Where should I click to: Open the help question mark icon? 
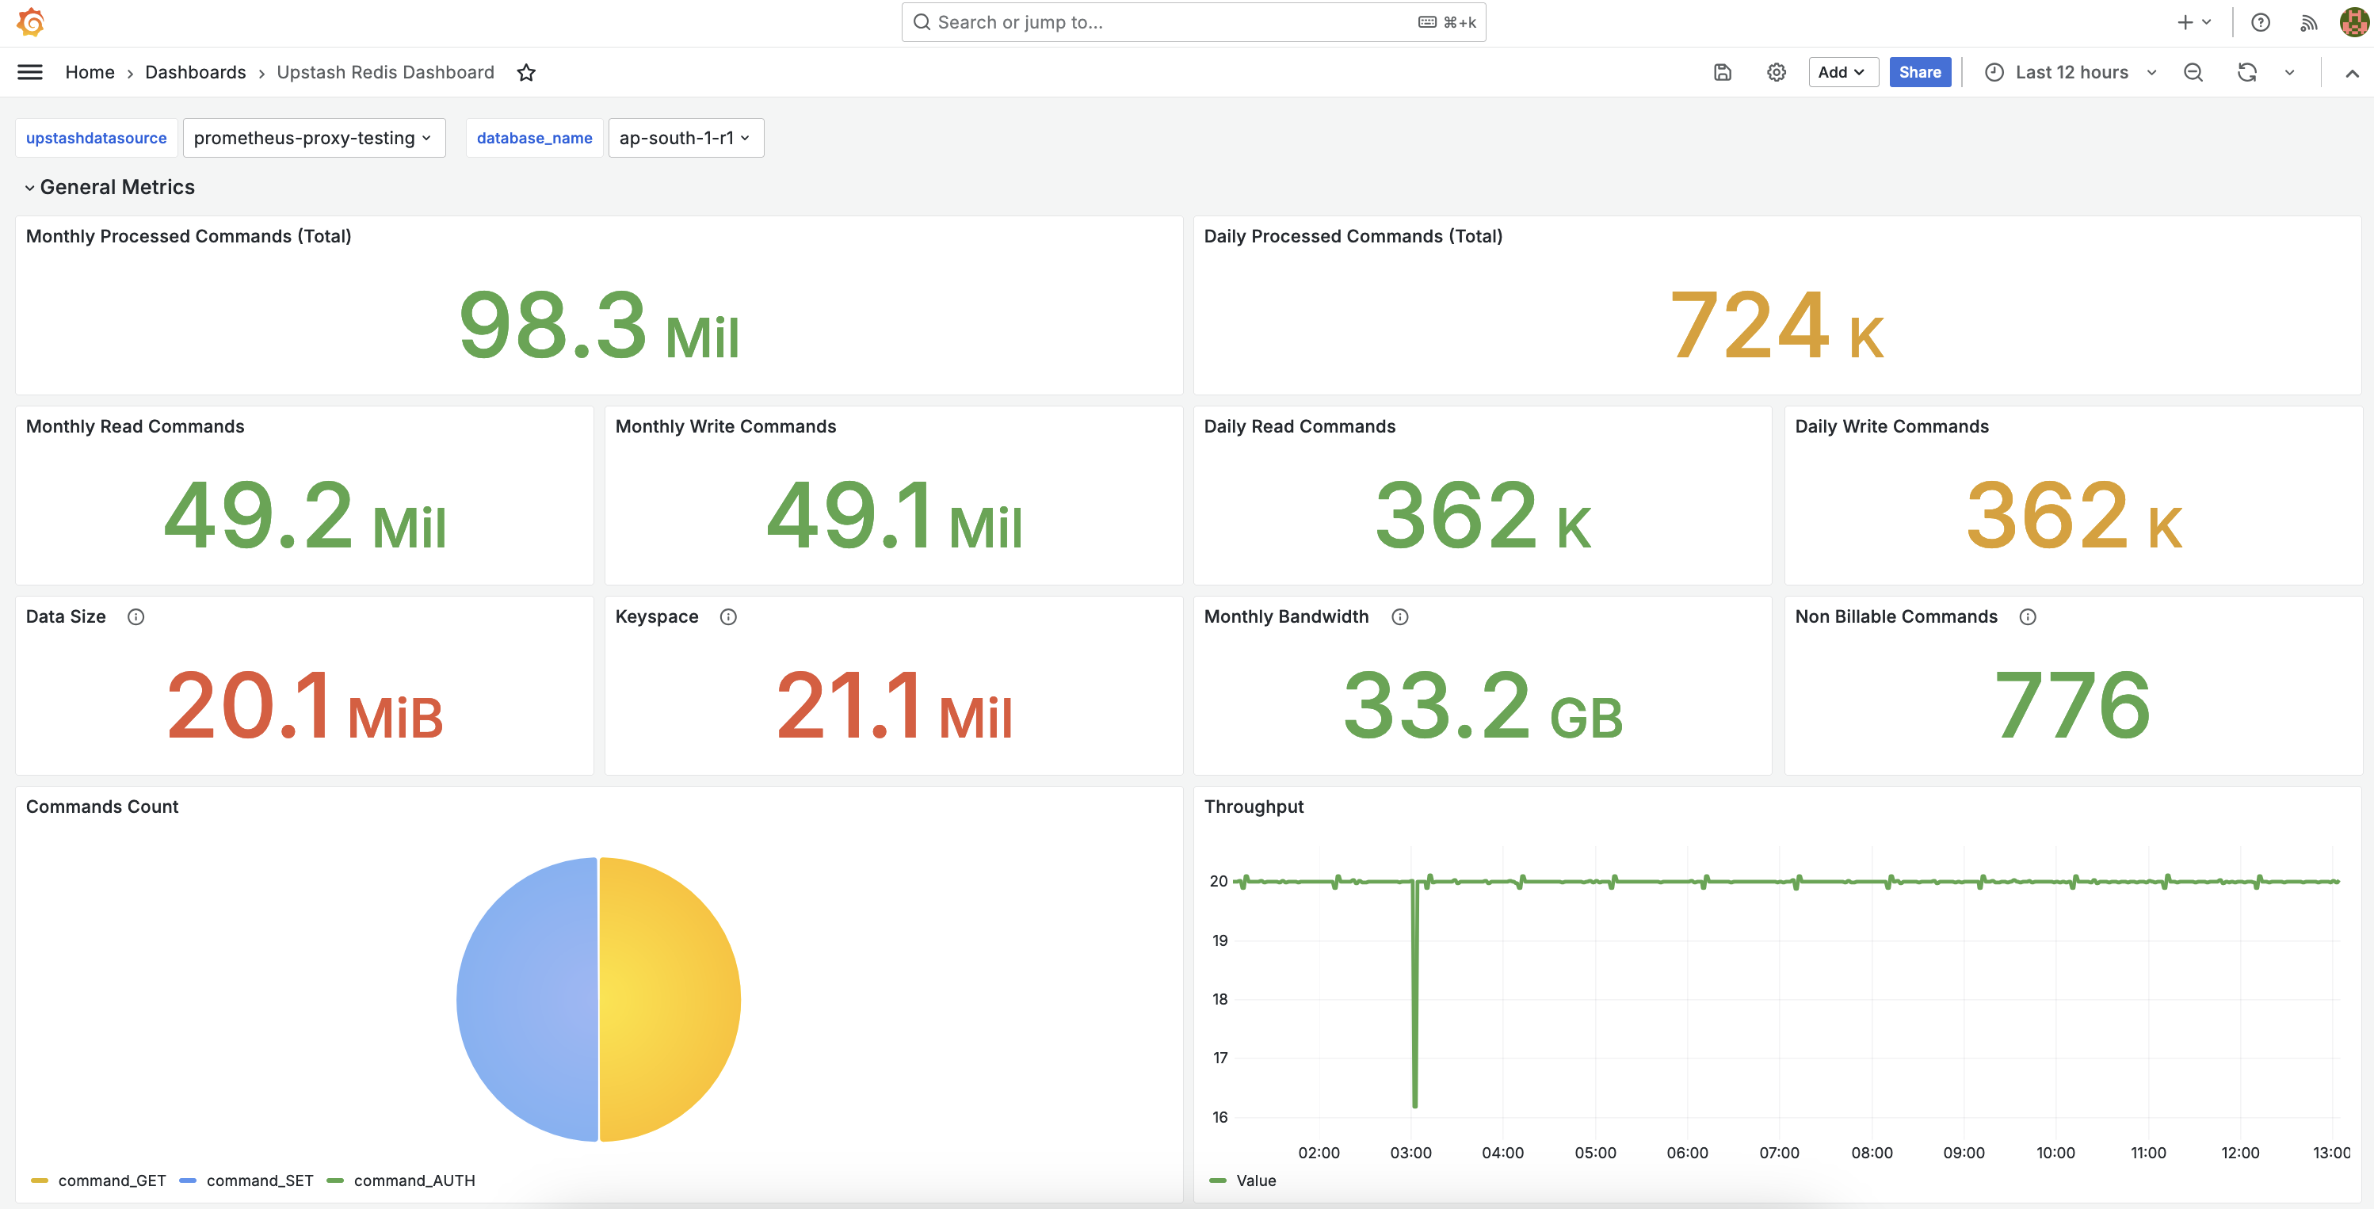[x=2260, y=22]
